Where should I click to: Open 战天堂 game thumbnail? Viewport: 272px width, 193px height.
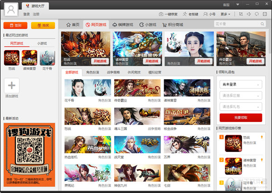137,145
